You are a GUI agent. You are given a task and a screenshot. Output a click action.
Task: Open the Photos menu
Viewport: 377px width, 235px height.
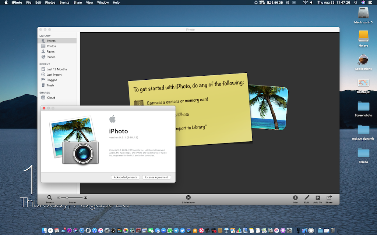[x=50, y=3]
